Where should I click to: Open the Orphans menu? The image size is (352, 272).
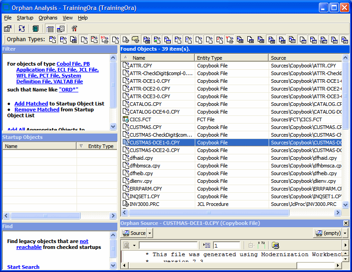(48, 18)
